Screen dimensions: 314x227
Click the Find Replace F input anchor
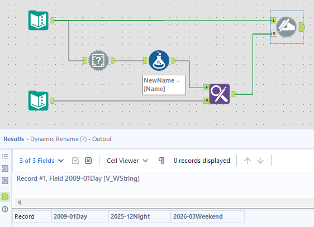(206, 88)
